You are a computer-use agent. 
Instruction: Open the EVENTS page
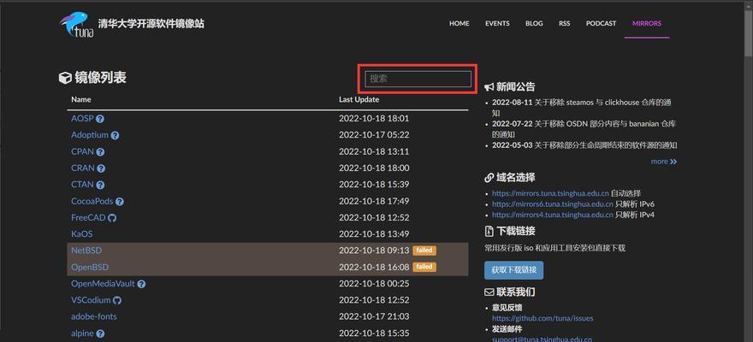point(497,23)
